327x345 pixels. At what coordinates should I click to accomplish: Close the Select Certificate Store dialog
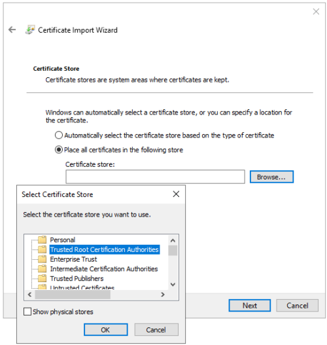pos(176,194)
